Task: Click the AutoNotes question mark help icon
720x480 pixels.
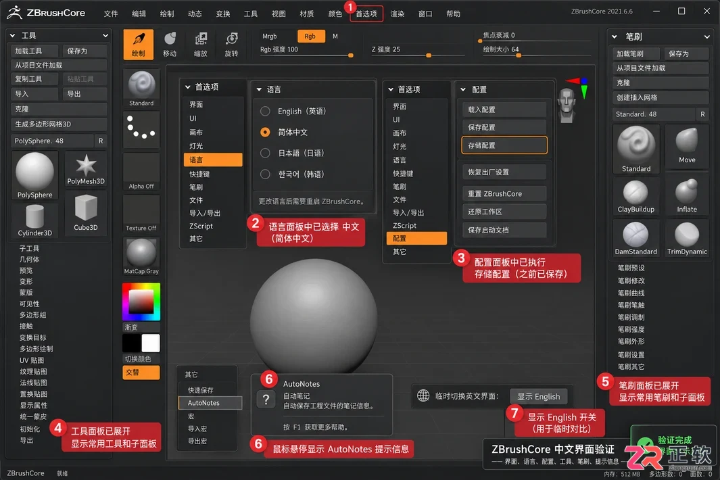Action: [266, 400]
